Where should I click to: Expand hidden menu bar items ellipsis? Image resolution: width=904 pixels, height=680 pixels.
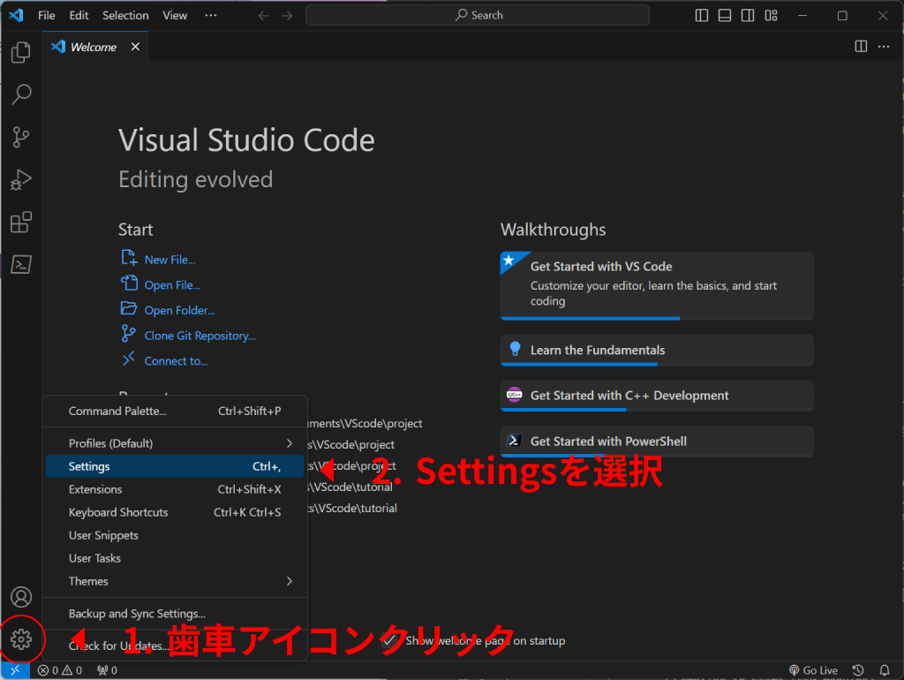tap(211, 16)
